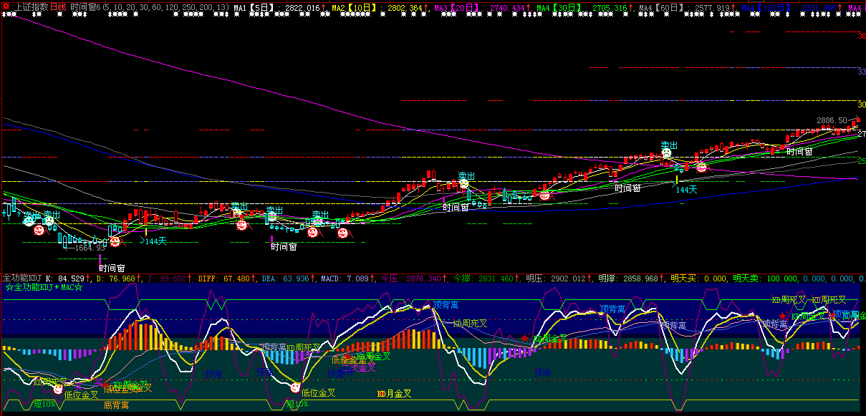The height and width of the screenshot is (416, 866).
Task: Click the D value 76.968
Action: [121, 278]
